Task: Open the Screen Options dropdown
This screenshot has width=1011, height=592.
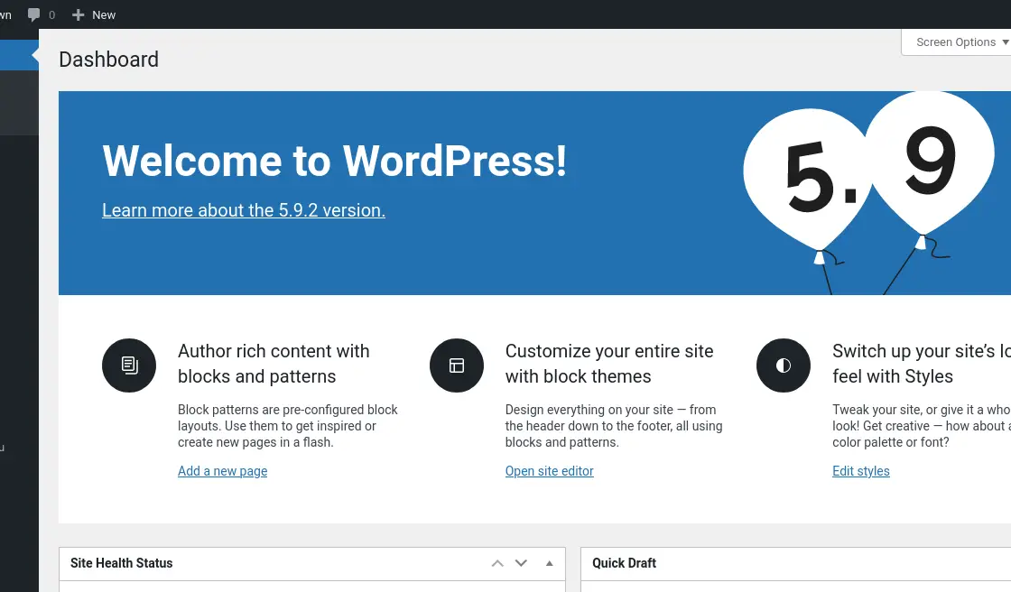Action: [959, 42]
